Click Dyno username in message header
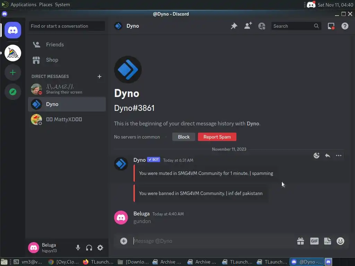 [x=139, y=160]
